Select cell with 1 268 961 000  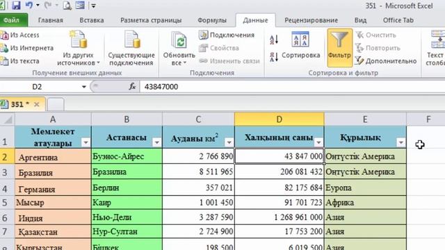click(x=280, y=217)
